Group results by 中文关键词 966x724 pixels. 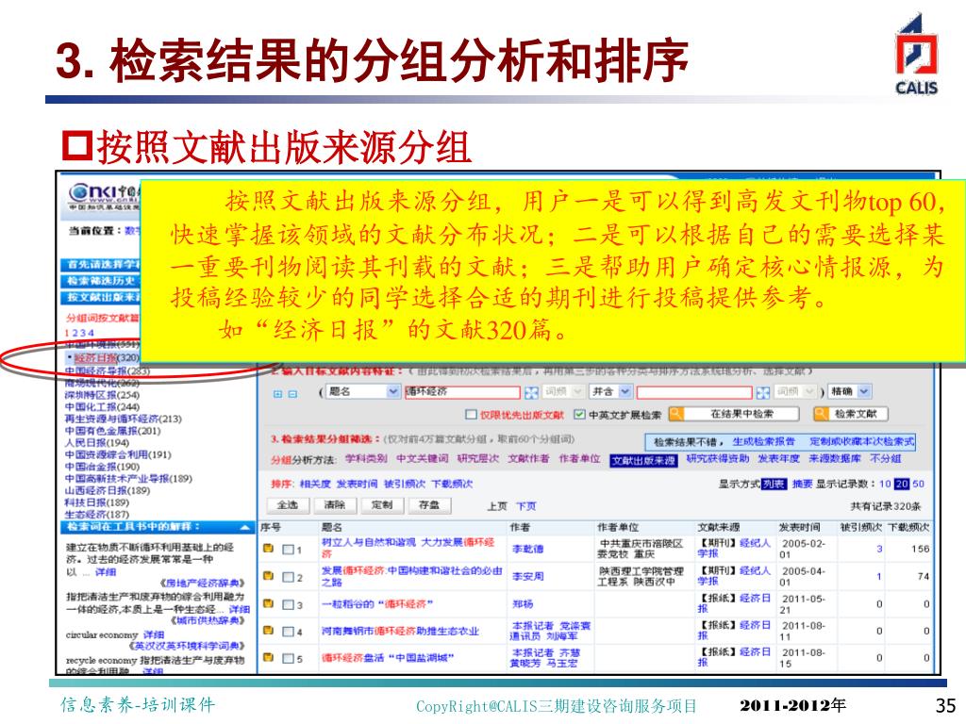tap(422, 459)
